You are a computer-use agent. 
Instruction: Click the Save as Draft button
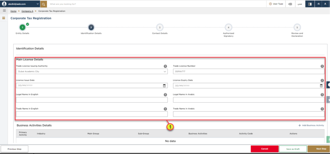coord(293,149)
